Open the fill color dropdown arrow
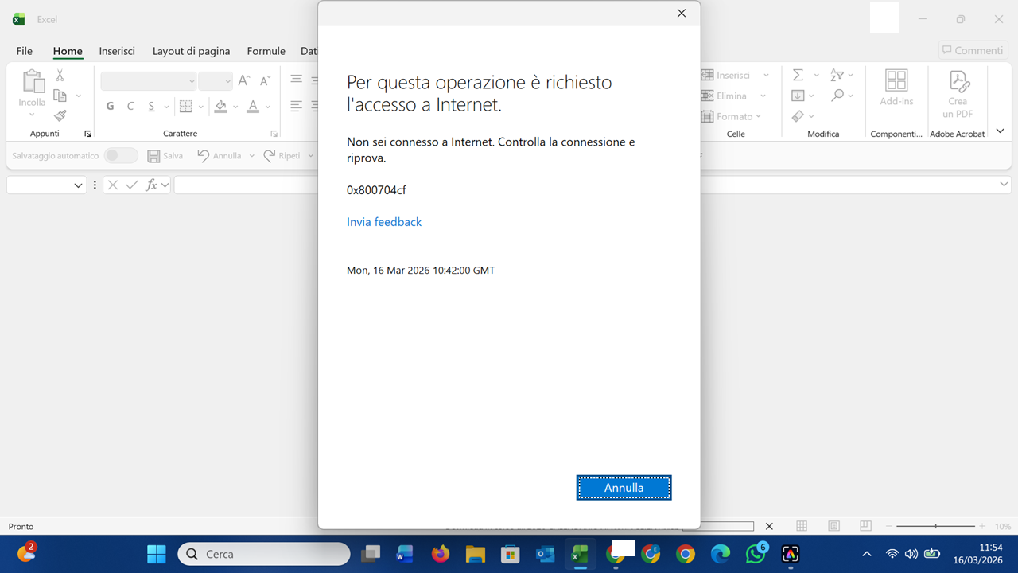The image size is (1018, 573). click(x=236, y=107)
